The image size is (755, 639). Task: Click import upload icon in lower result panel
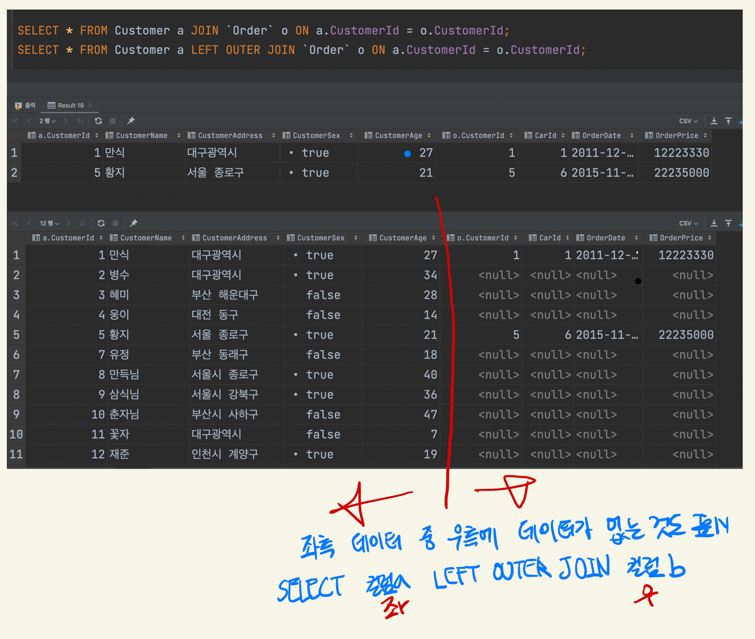pyautogui.click(x=728, y=223)
